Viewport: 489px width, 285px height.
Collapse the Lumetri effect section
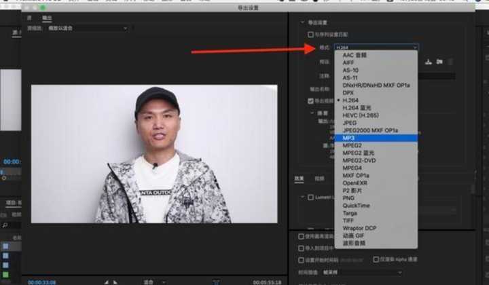302,197
